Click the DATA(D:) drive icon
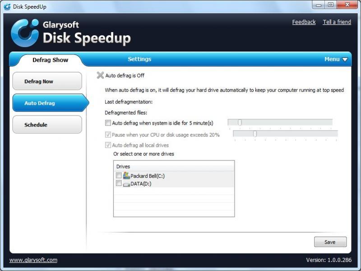 [126, 184]
